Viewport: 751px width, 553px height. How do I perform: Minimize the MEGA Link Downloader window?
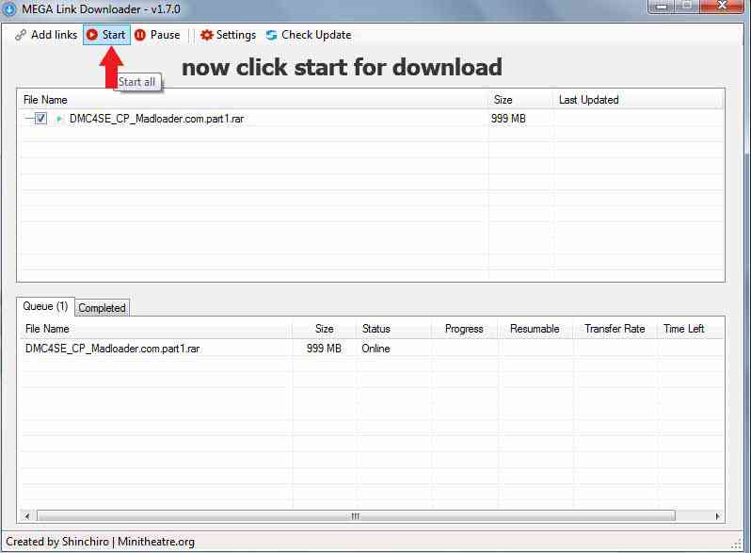point(662,7)
